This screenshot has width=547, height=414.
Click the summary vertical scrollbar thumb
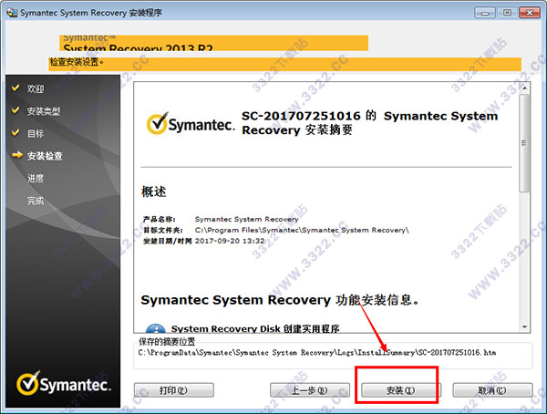click(524, 143)
